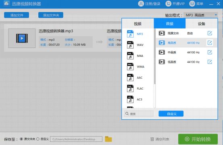Choose the 低品质 quality preset text
The image size is (223, 145).
pos(172,62)
